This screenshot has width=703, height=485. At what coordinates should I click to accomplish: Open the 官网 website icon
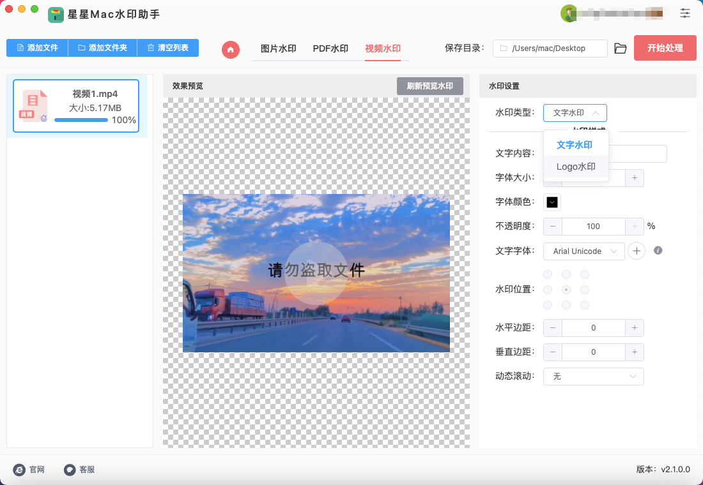pos(19,470)
